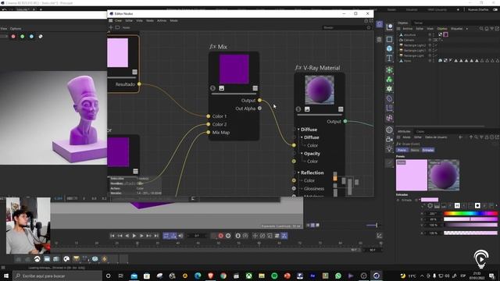
Task: Click the Windows Start button
Action: coord(6,276)
